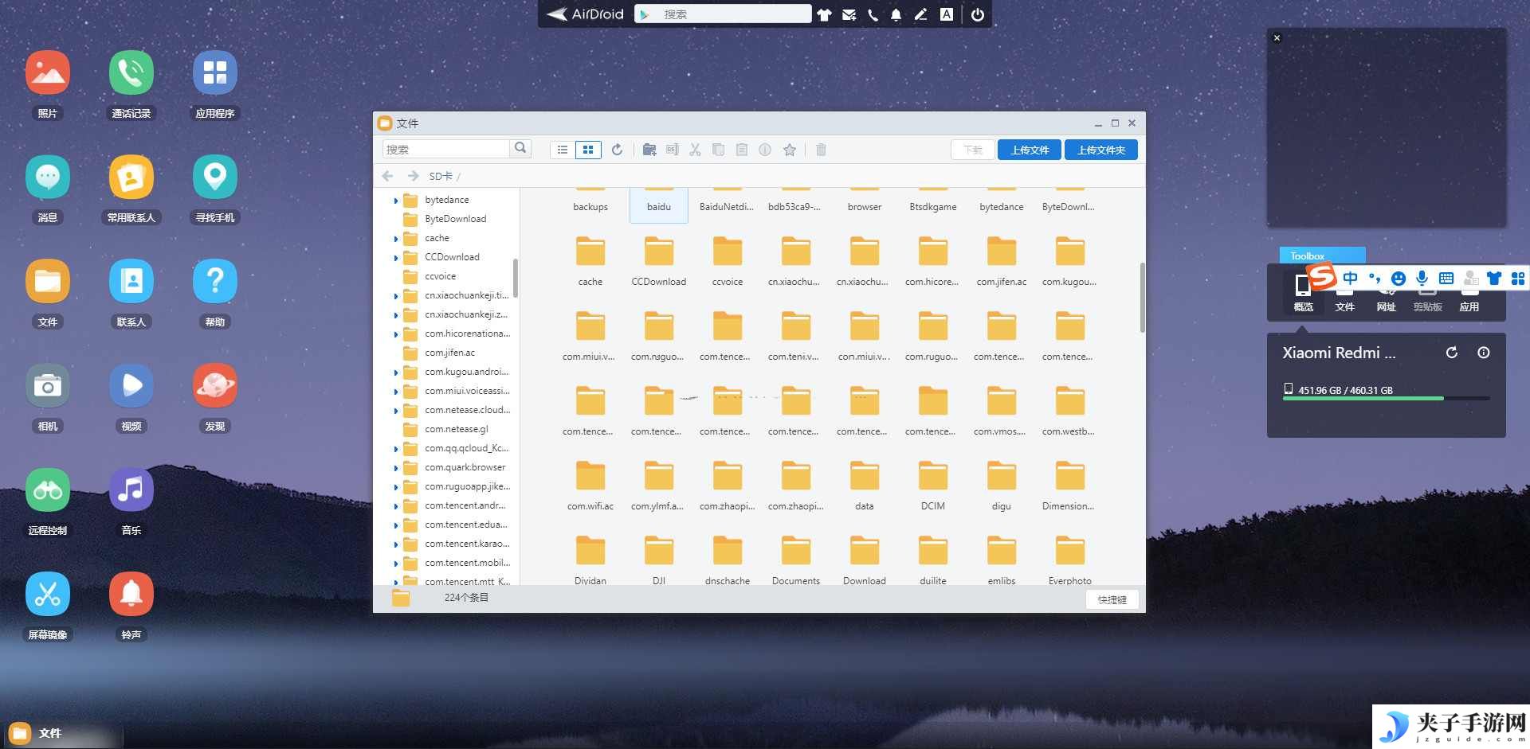Click the cut (scissors) toolbar icon
The height and width of the screenshot is (749, 1530).
tap(695, 150)
